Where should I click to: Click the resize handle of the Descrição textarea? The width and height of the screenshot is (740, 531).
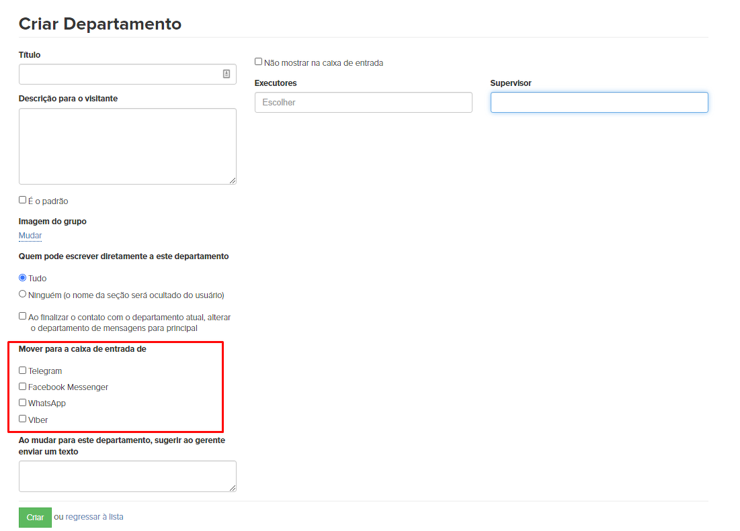point(233,181)
